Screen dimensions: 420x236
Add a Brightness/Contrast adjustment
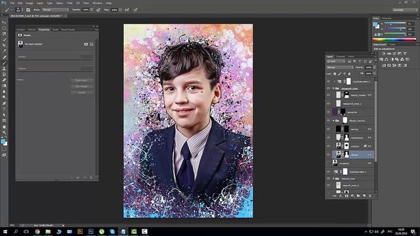383,54
